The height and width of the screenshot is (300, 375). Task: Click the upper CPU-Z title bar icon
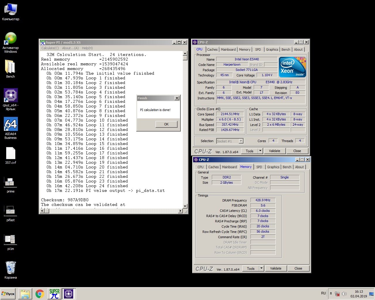coord(195,42)
